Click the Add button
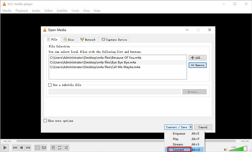Viewport: 252px width, 152px height. coord(198,58)
